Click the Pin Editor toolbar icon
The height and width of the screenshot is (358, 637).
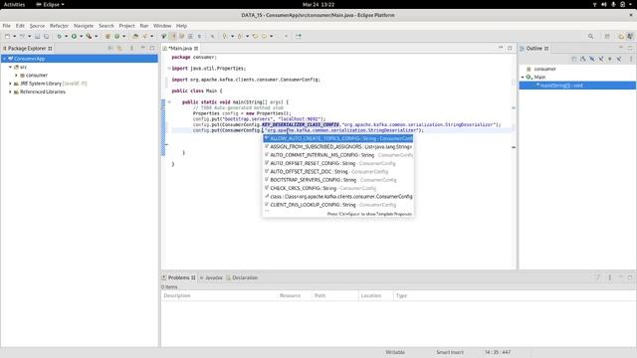(299, 36)
